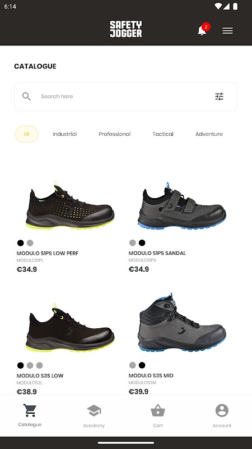Pick grey swatch for Modulo S1PS Sandal

tap(132, 243)
